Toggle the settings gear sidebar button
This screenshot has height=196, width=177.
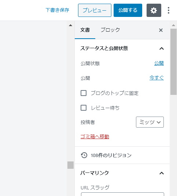(x=154, y=10)
